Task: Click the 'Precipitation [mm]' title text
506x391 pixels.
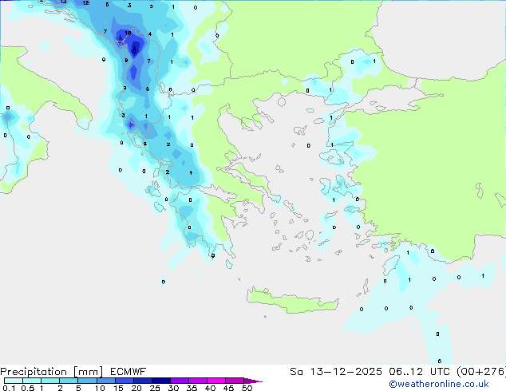Action: [x=51, y=372]
